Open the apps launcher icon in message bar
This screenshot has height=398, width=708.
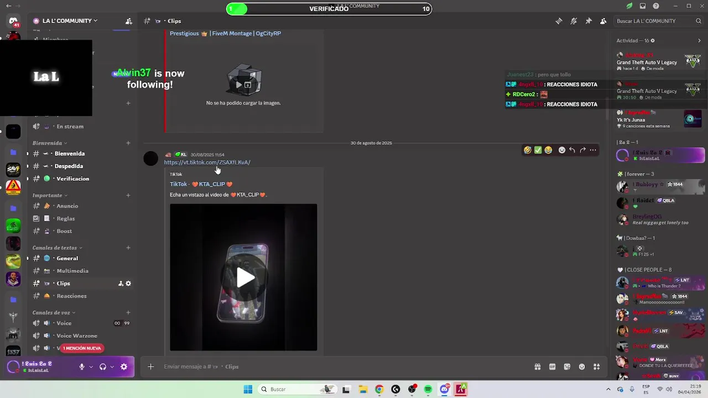coord(597,366)
